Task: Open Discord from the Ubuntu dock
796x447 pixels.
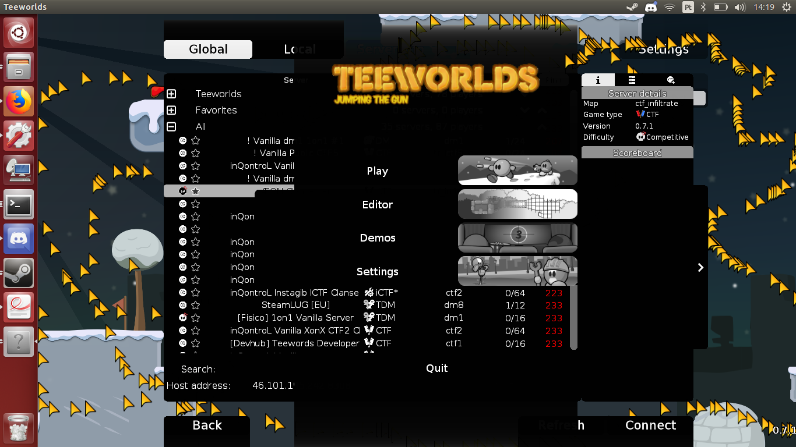Action: (x=19, y=239)
